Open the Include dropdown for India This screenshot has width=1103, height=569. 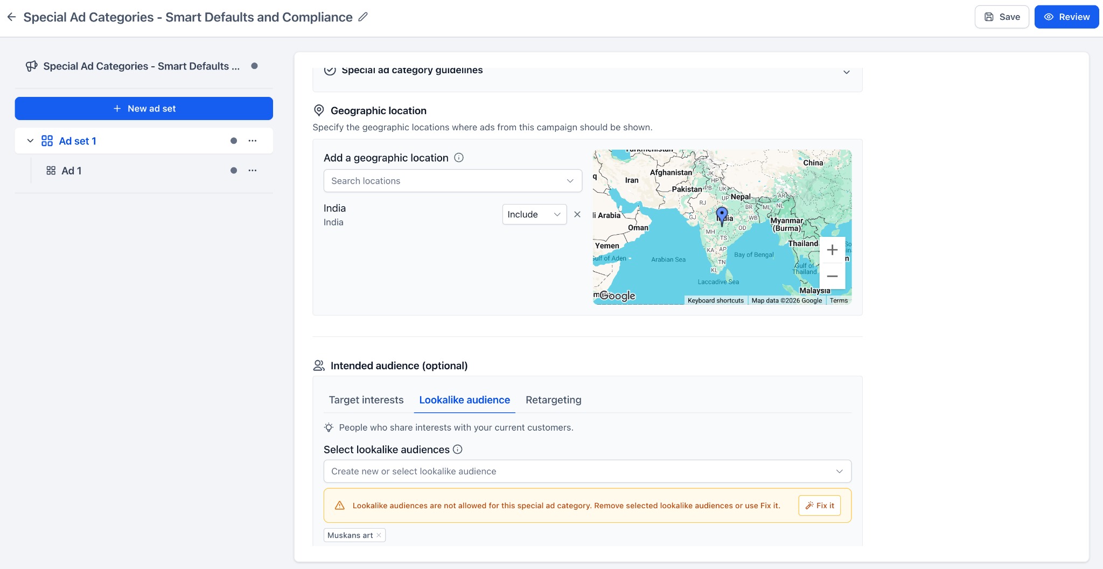pos(534,214)
